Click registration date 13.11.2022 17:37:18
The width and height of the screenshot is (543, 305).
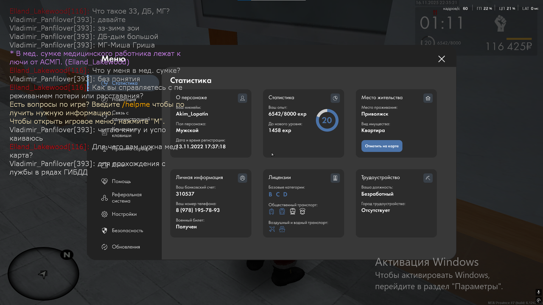click(x=201, y=147)
